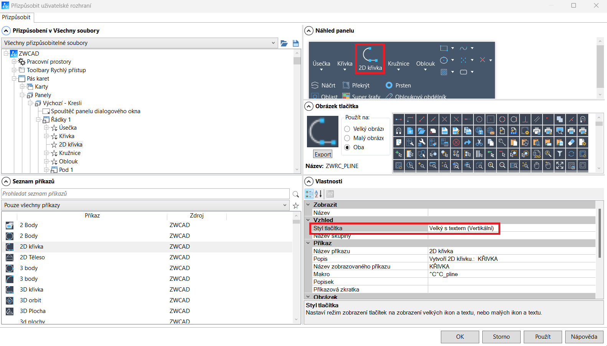Viewport: 607px width, 346px height.
Task: Choose the Oba radio option
Action: click(x=347, y=147)
